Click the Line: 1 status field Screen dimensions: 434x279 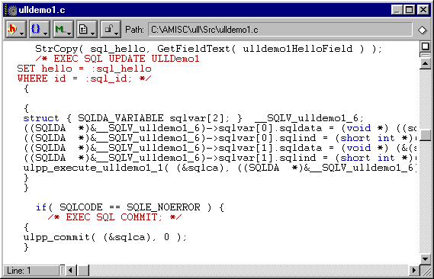click(x=31, y=271)
